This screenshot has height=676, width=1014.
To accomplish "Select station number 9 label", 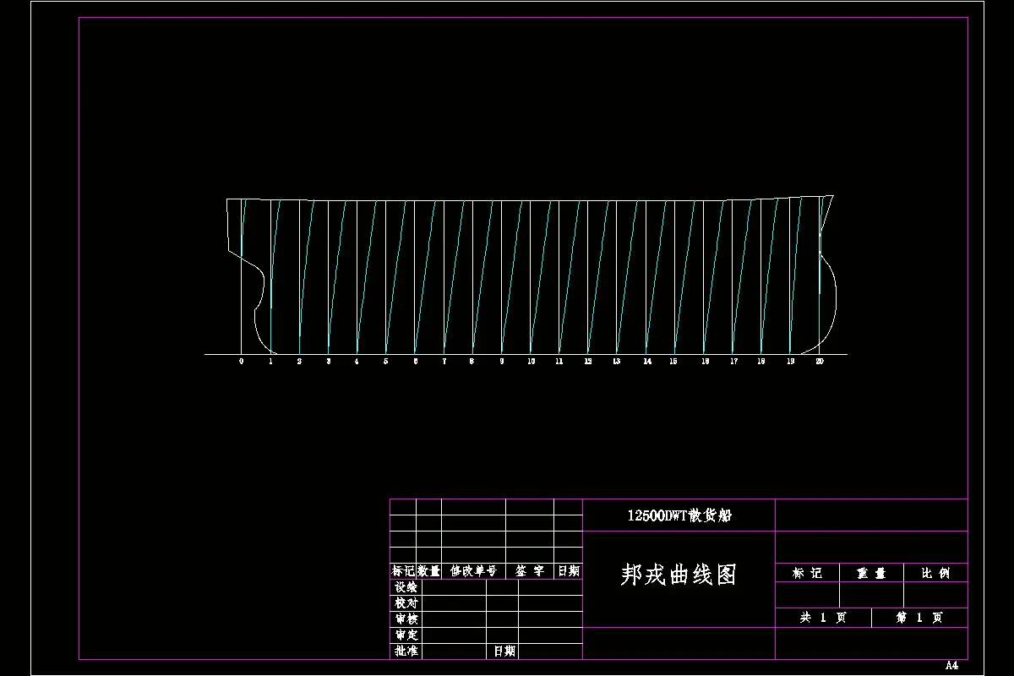I will (x=501, y=361).
